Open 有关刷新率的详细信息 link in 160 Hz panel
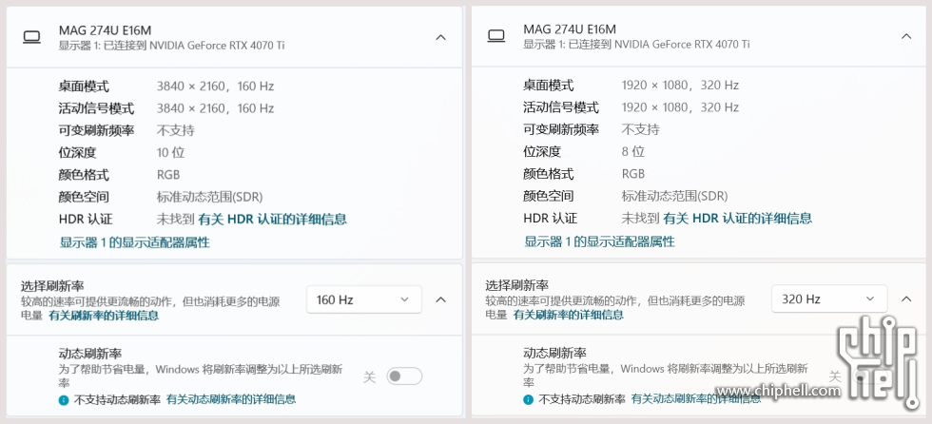This screenshot has width=932, height=424. click(x=104, y=316)
